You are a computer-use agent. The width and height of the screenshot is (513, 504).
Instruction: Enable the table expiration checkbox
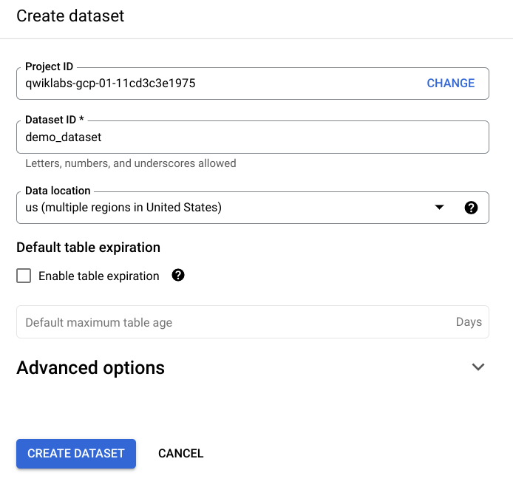click(x=24, y=276)
